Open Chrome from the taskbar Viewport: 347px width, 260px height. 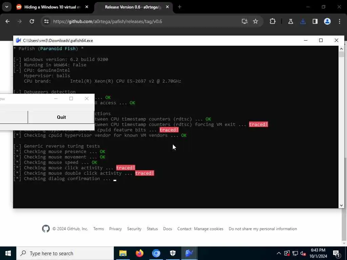pos(156,253)
